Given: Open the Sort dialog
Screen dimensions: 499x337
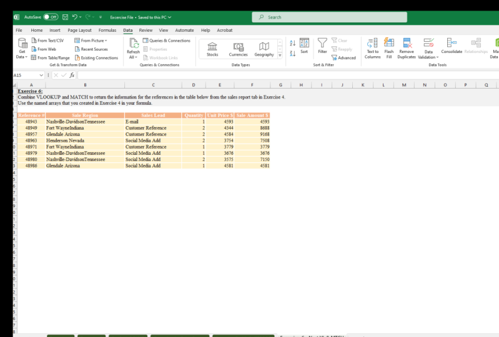Looking at the screenshot, I should [304, 46].
